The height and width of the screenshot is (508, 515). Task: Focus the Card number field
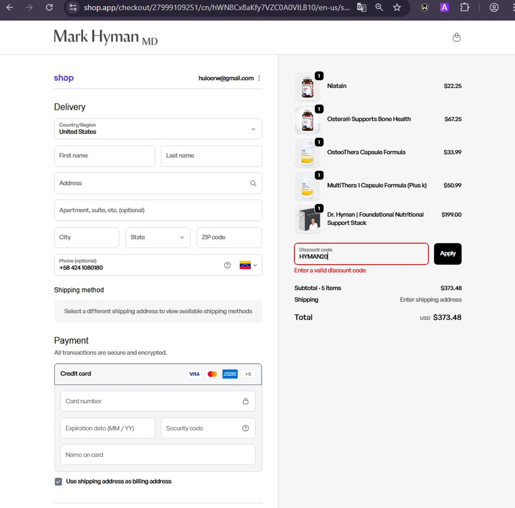pyautogui.click(x=158, y=401)
